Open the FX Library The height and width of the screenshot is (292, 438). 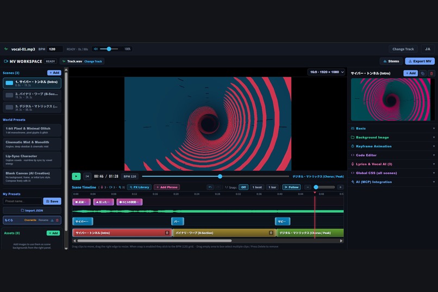coord(140,187)
